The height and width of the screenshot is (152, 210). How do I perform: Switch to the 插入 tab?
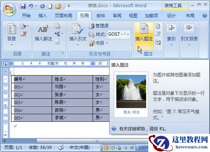pos(43,16)
